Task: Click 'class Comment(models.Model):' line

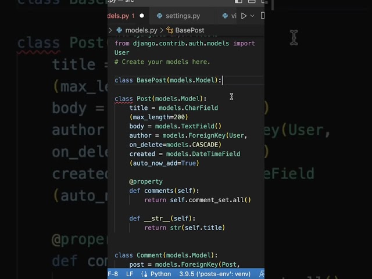Action: [x=166, y=255]
